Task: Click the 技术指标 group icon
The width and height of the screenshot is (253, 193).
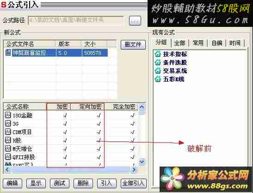Action: (x=158, y=54)
